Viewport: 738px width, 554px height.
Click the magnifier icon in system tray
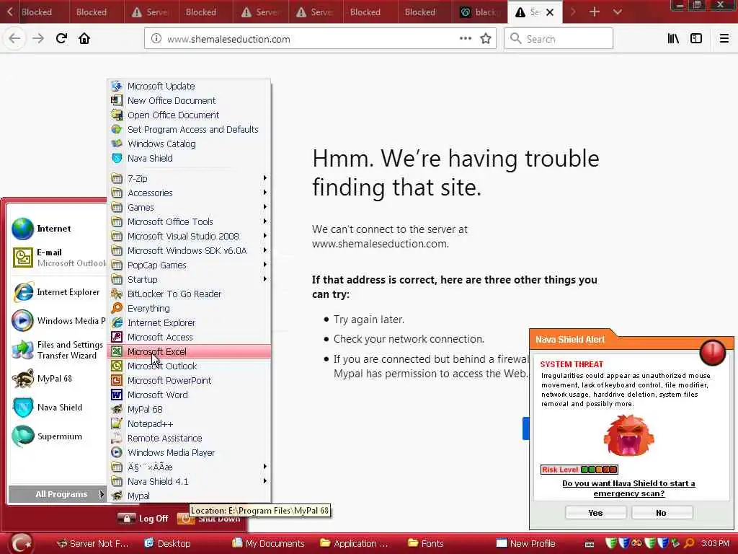[x=689, y=543]
